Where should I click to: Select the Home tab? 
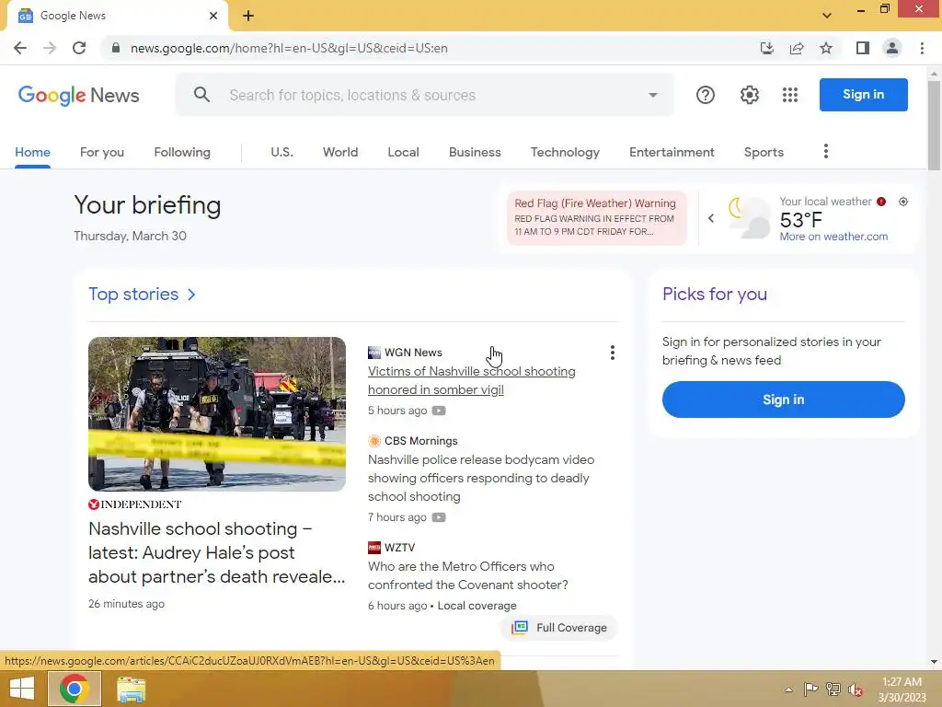point(32,152)
